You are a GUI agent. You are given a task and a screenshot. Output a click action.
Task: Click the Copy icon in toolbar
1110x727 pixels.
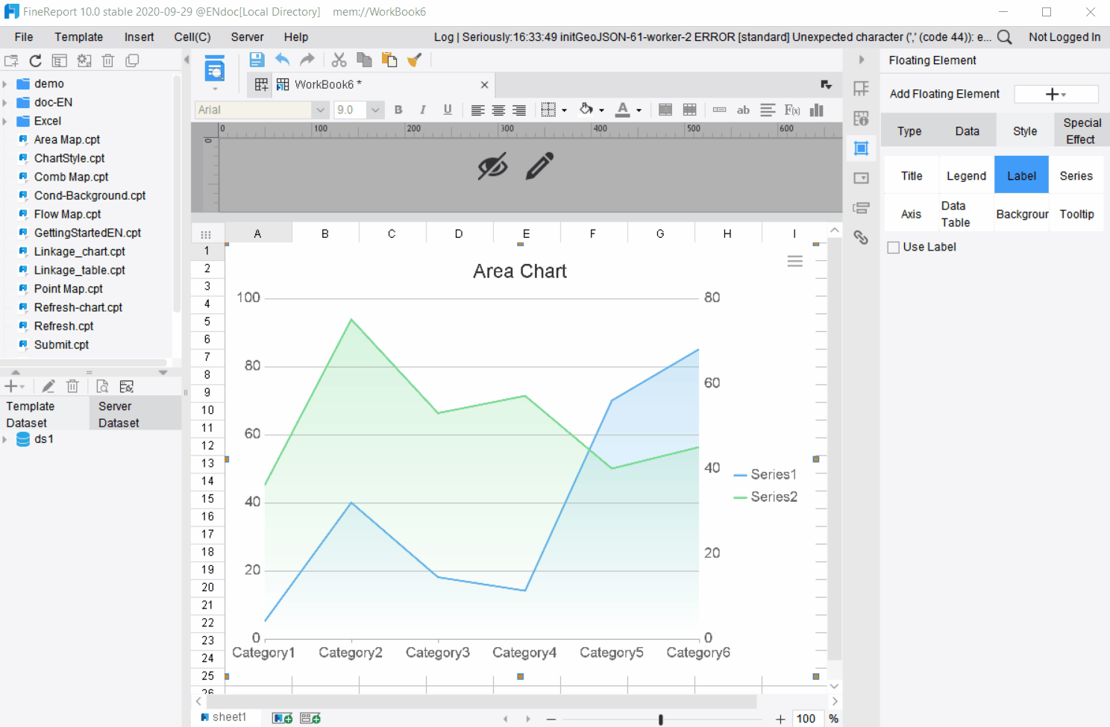364,60
